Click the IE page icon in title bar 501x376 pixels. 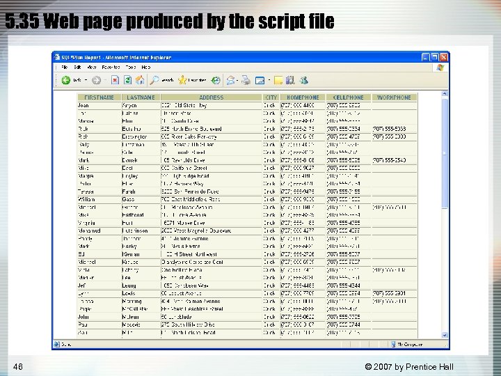(57, 57)
